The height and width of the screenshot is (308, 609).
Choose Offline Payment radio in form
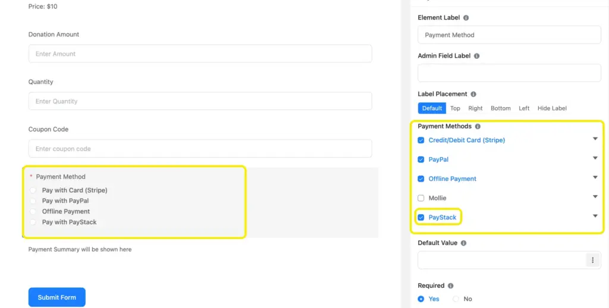coord(33,212)
